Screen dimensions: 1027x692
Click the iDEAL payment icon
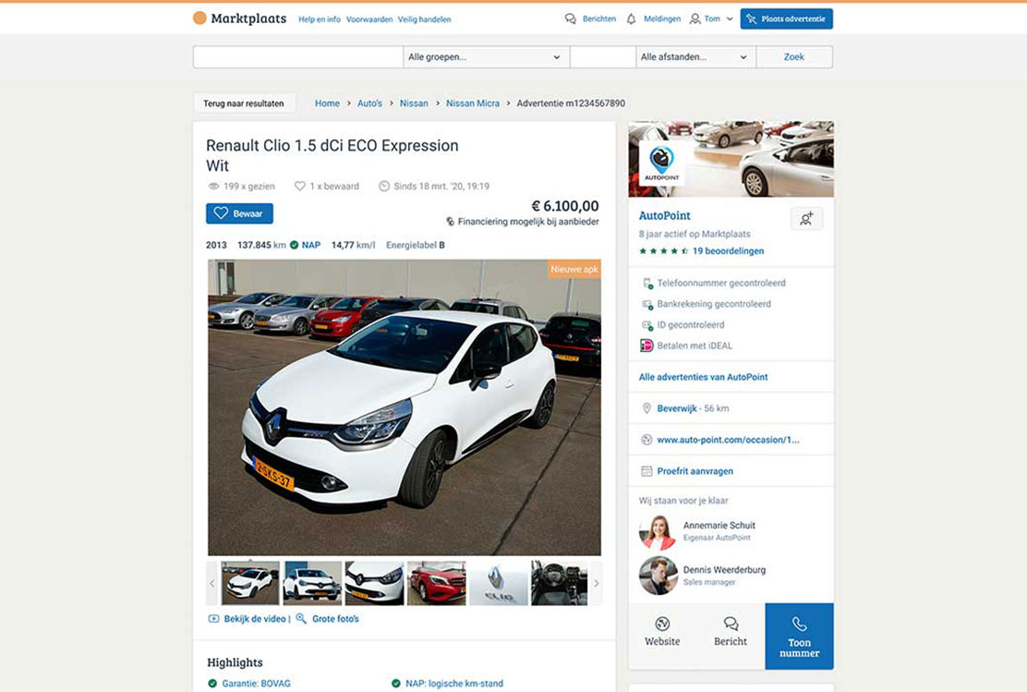646,346
